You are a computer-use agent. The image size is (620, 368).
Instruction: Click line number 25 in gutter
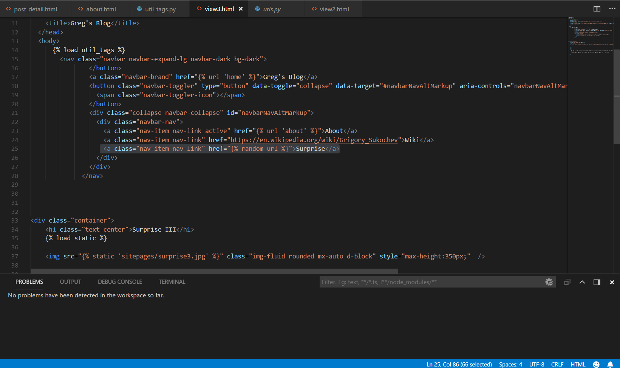click(x=15, y=149)
